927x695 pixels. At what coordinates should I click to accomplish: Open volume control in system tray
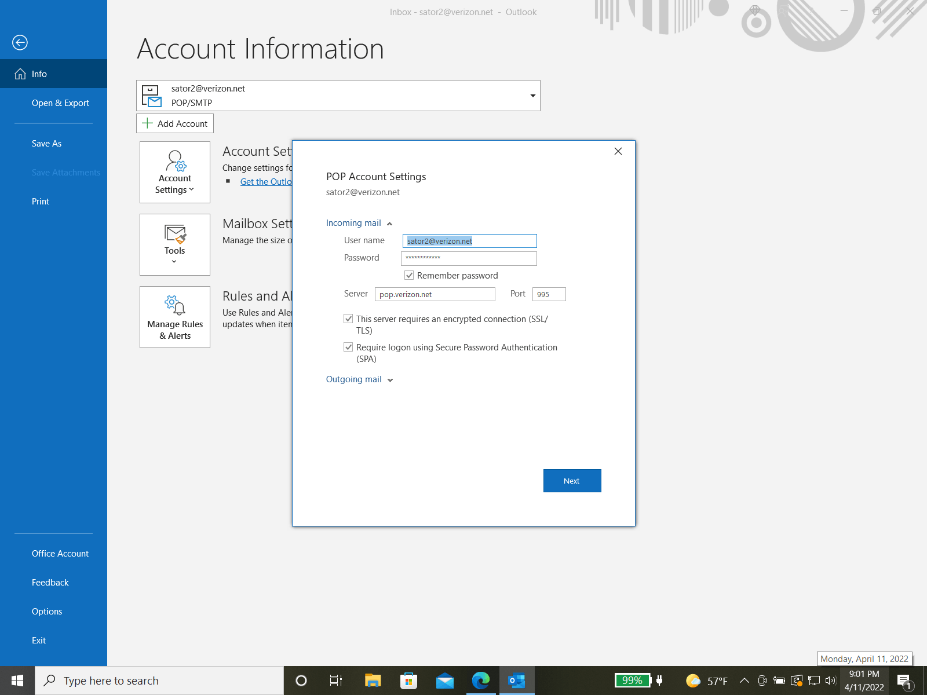(x=831, y=681)
